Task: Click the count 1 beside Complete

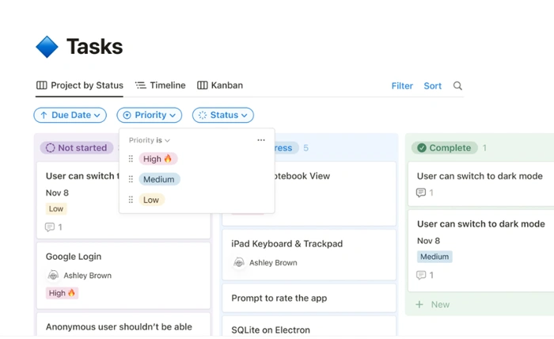Action: (484, 148)
